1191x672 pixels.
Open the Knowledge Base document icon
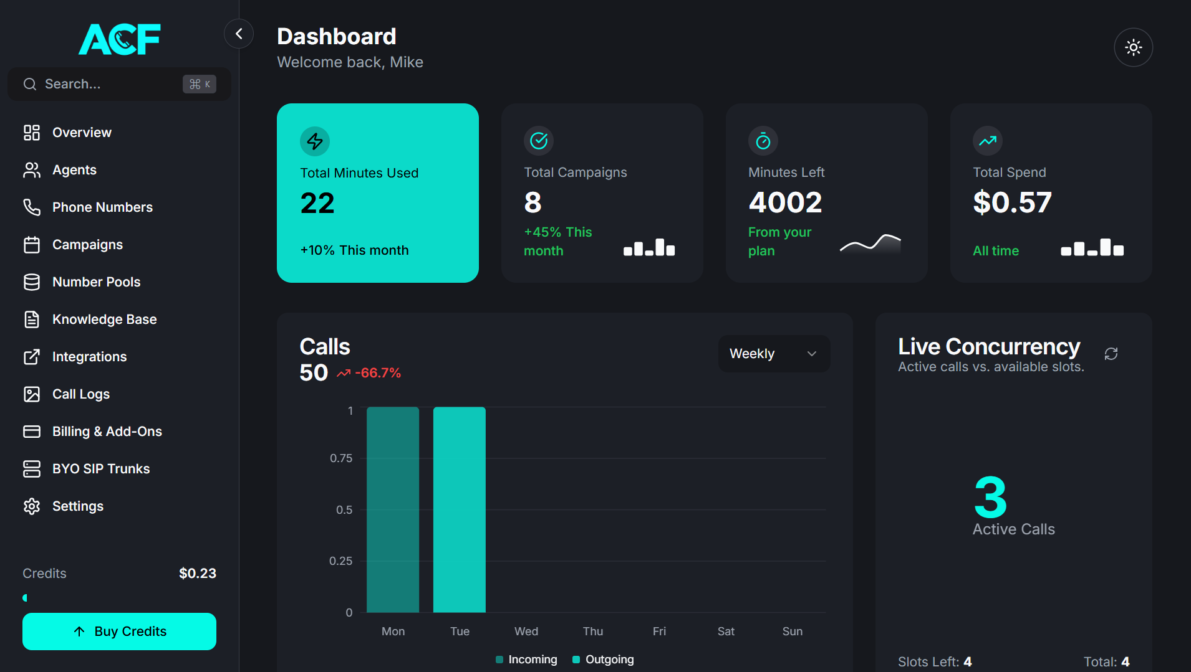click(32, 319)
